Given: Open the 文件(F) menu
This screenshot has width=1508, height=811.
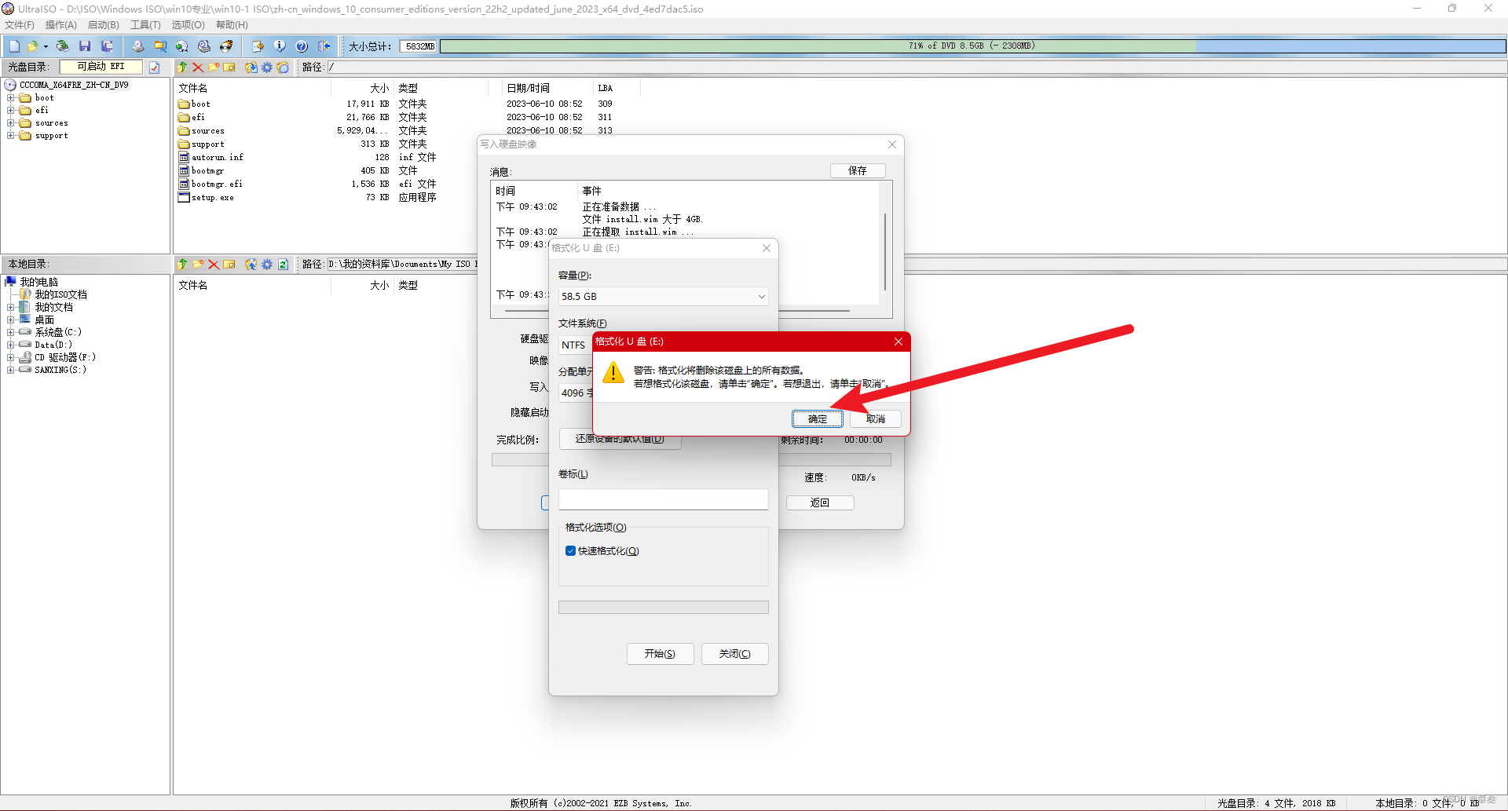Looking at the screenshot, I should (x=20, y=25).
